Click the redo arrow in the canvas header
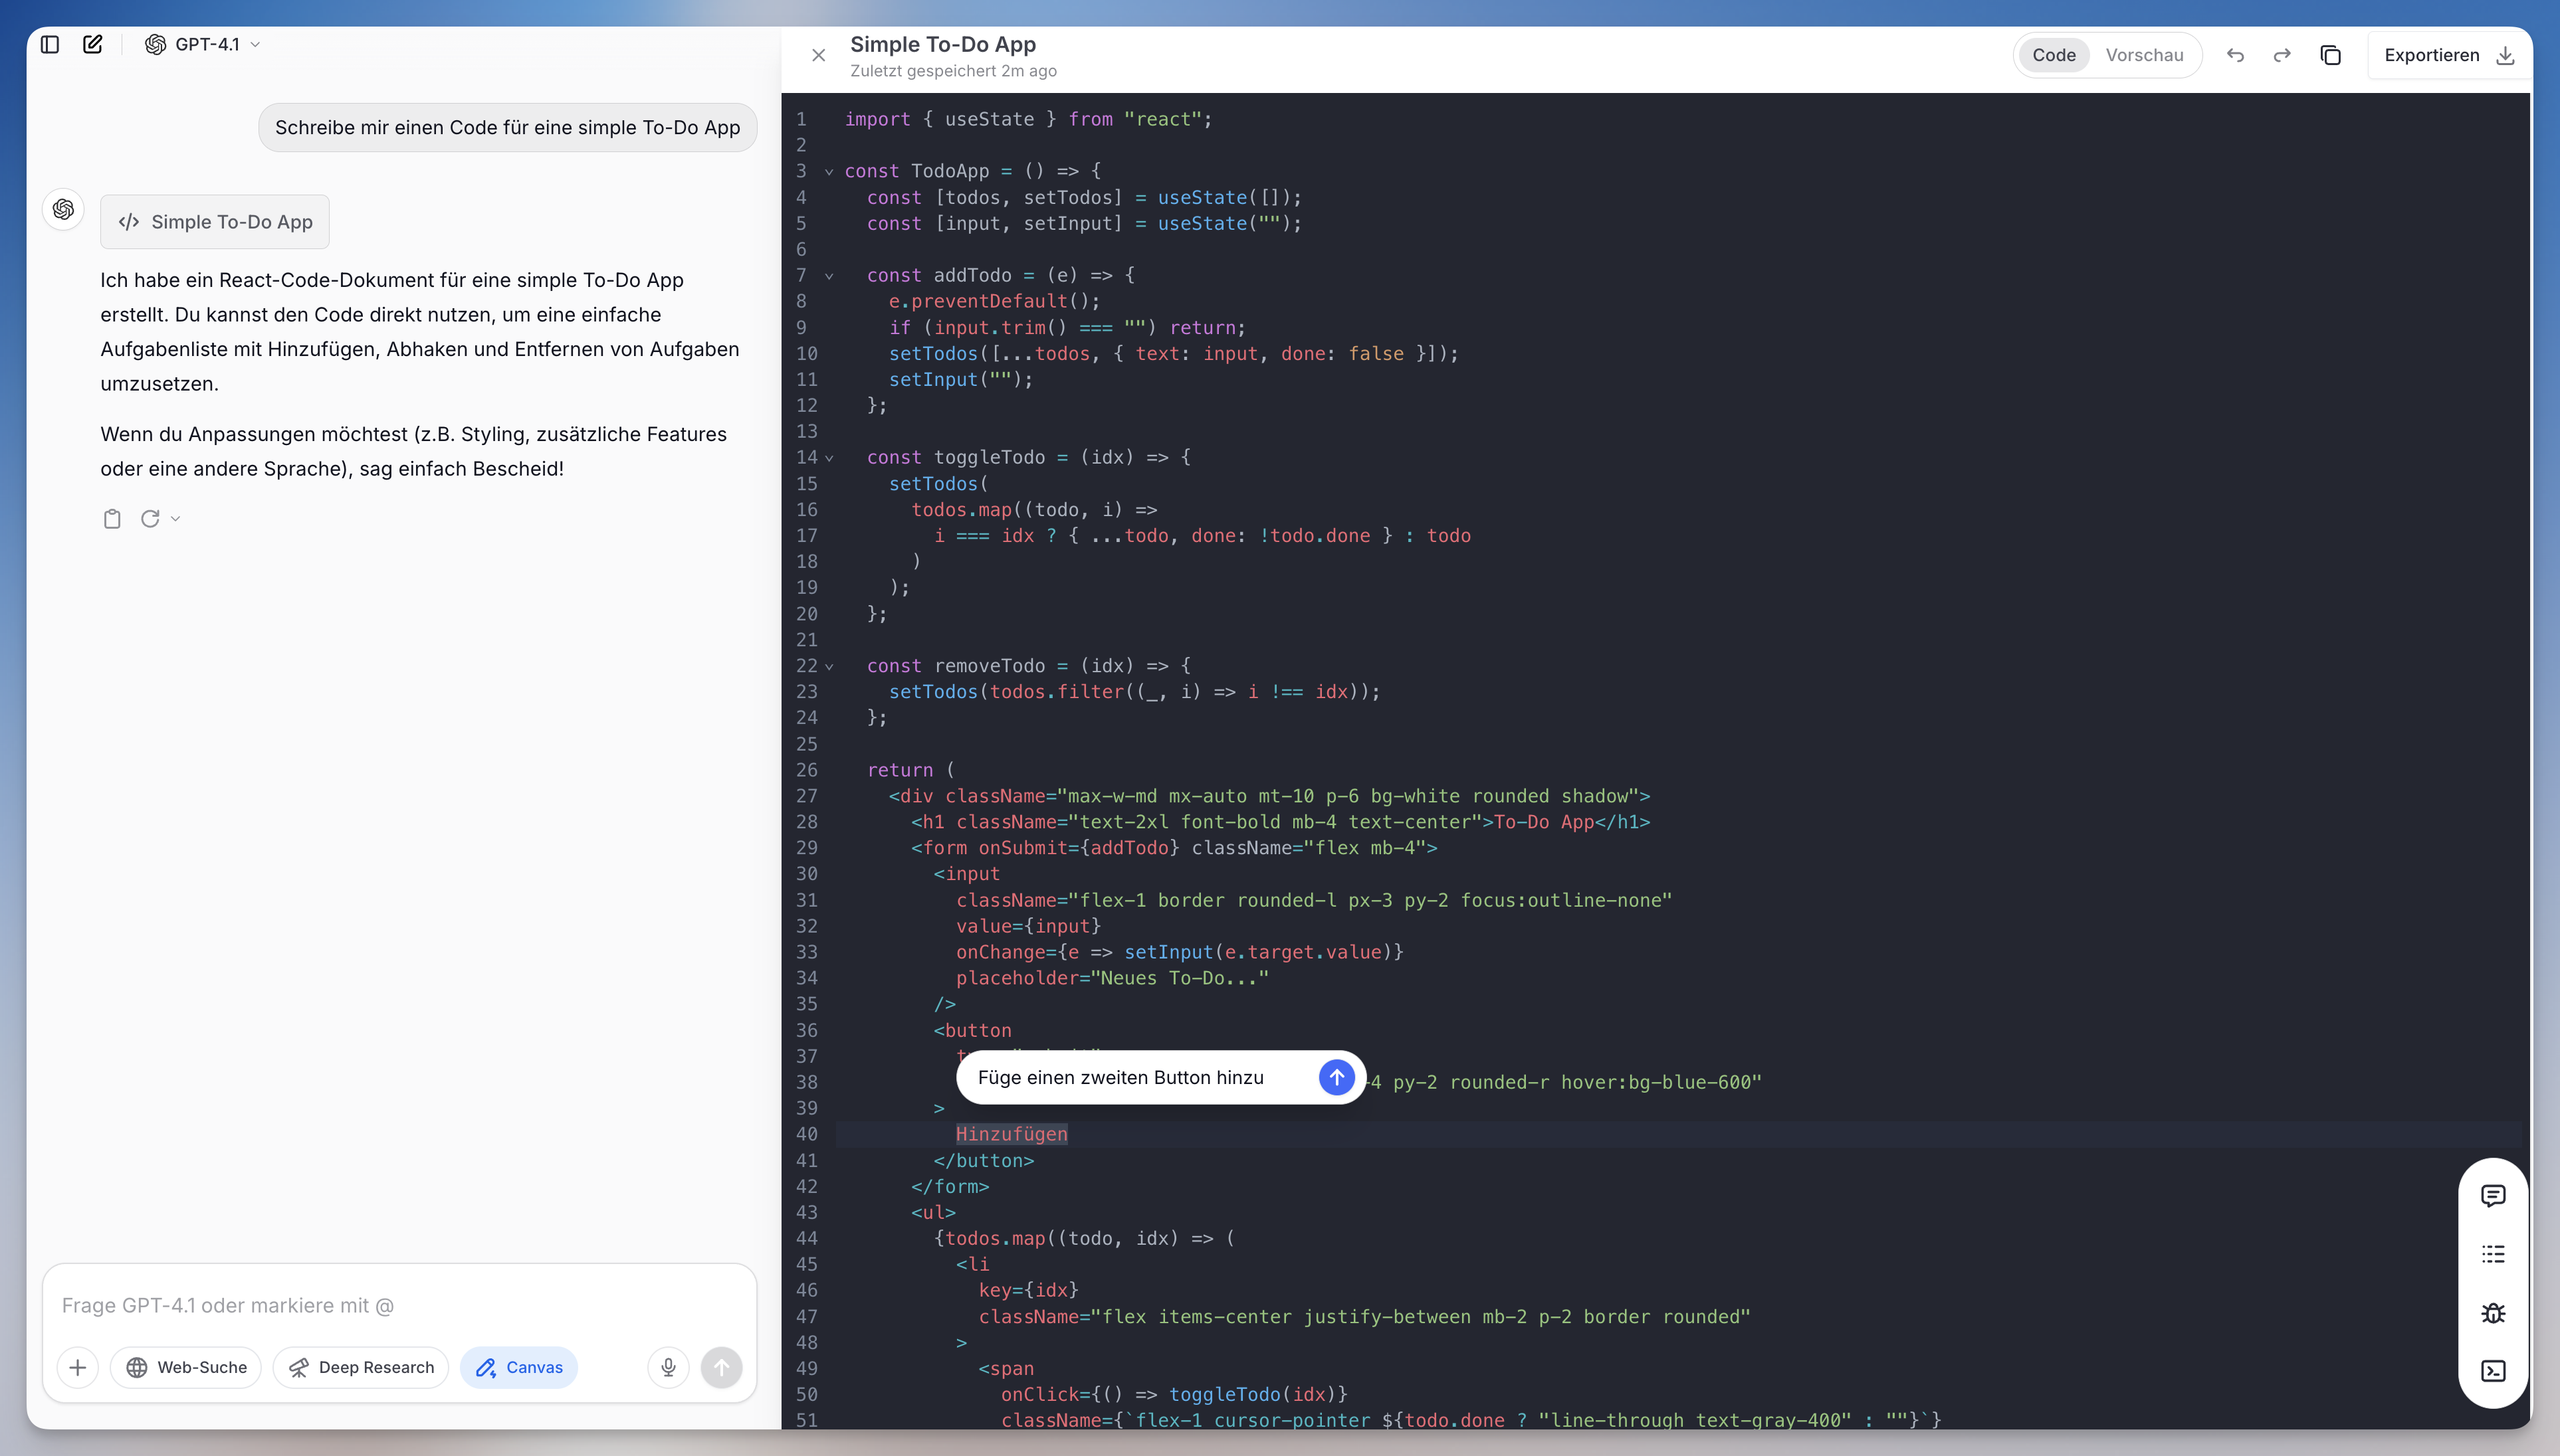This screenshot has width=2560, height=1456. click(x=2282, y=55)
